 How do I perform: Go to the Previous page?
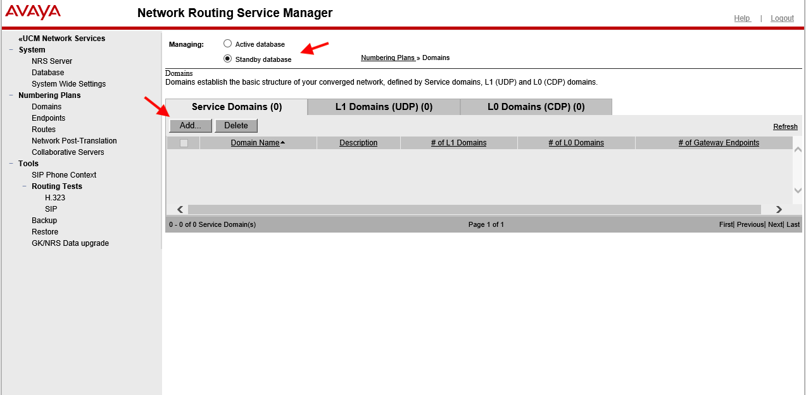click(x=750, y=224)
